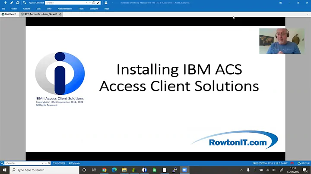Click the link pen icon in system tray
The height and width of the screenshot is (174, 311).
(282, 170)
